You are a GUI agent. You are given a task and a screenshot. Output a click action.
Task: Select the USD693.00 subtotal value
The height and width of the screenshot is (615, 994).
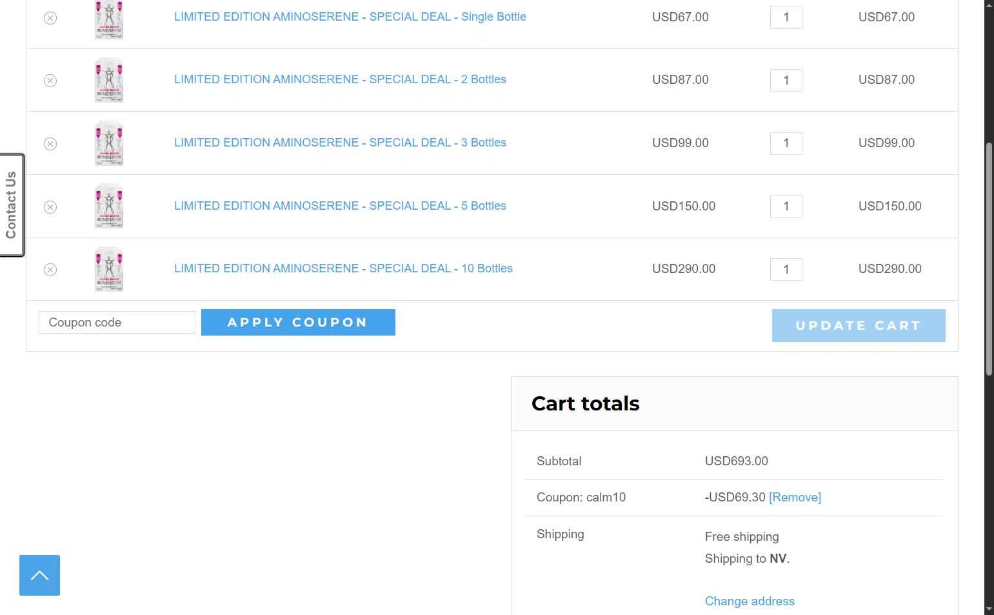737,461
